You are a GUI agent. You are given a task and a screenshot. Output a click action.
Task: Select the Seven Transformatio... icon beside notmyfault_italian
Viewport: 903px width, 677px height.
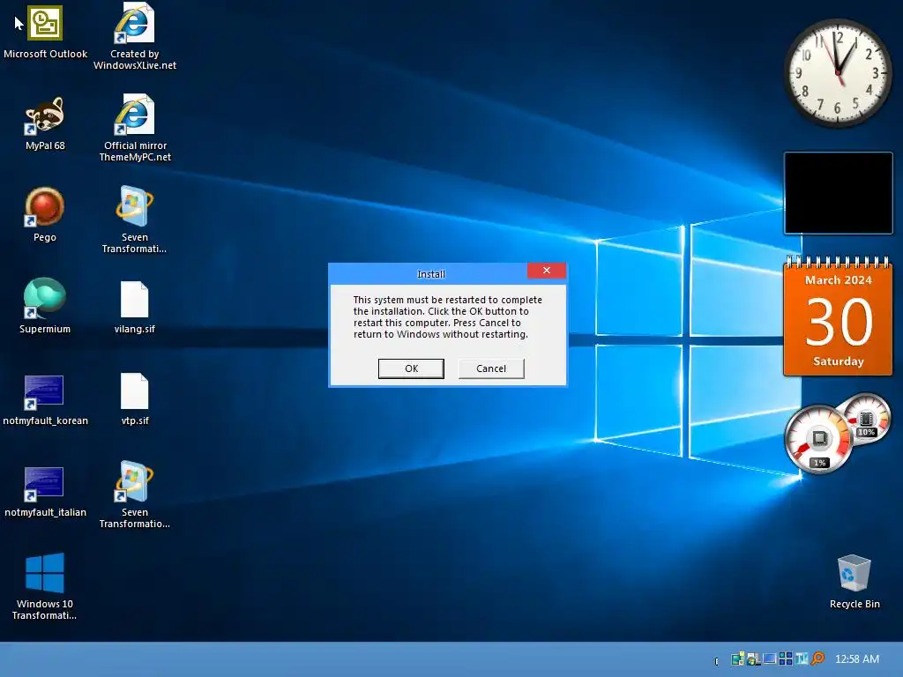(134, 495)
